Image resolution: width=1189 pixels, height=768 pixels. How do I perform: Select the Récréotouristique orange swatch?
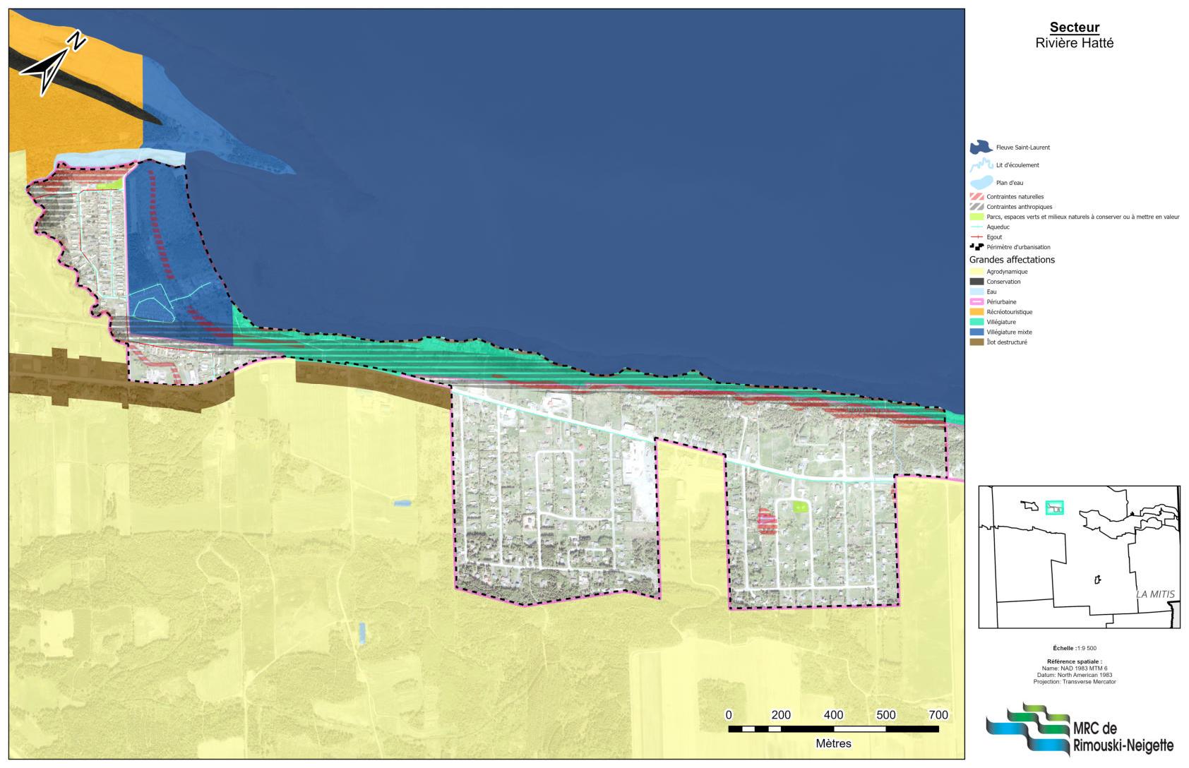pos(976,312)
